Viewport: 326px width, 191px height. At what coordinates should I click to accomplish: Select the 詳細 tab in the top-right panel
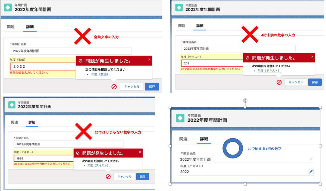(200, 26)
